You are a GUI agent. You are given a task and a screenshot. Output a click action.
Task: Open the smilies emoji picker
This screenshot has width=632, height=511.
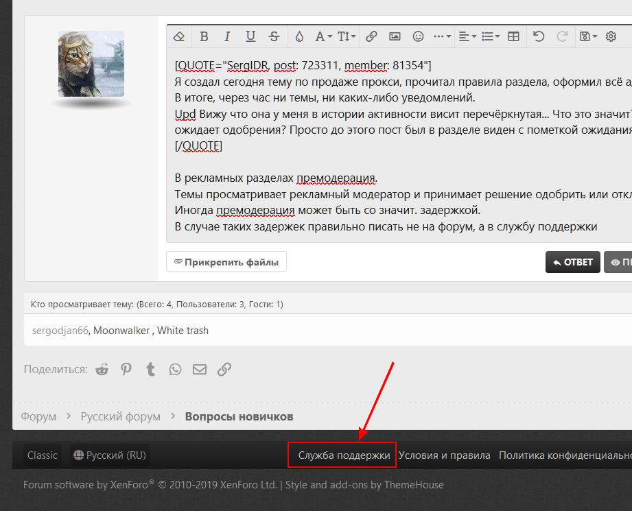(x=418, y=36)
